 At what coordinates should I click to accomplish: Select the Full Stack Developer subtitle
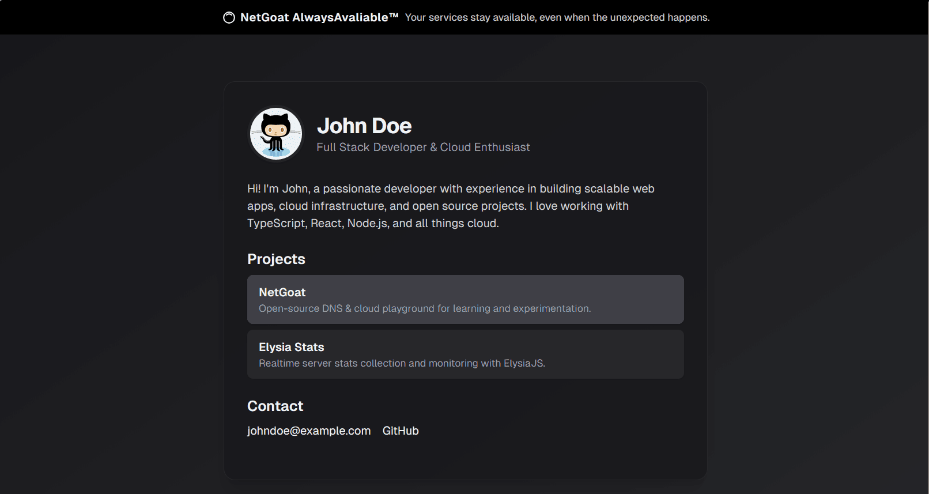(423, 147)
